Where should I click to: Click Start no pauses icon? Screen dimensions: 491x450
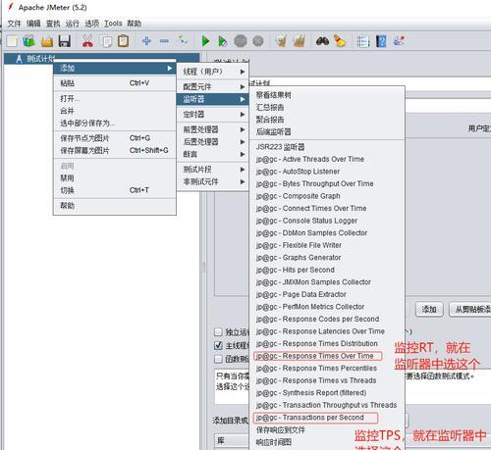coord(223,41)
